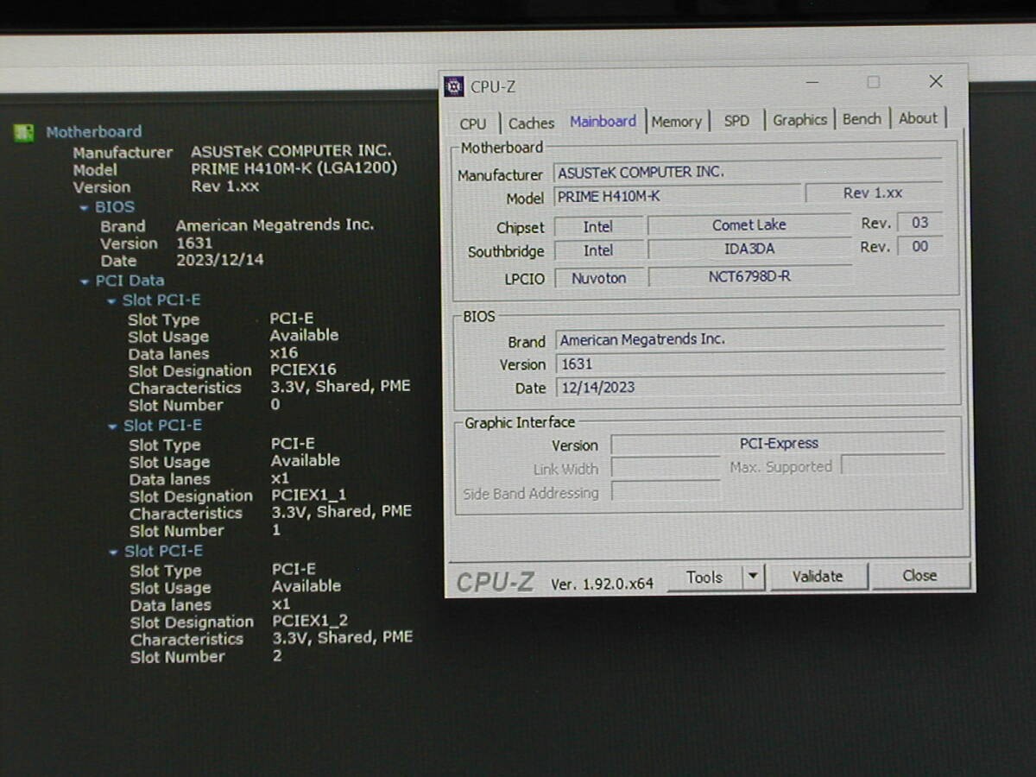Click the Manufacturer field ASUSTeK COMPUTER INC. in CPU-Z

coord(747,173)
